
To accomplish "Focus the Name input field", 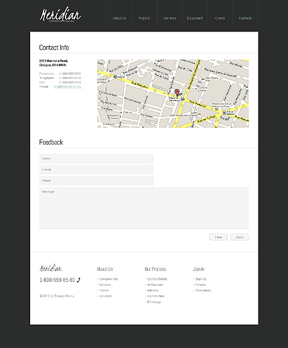I will [96, 159].
